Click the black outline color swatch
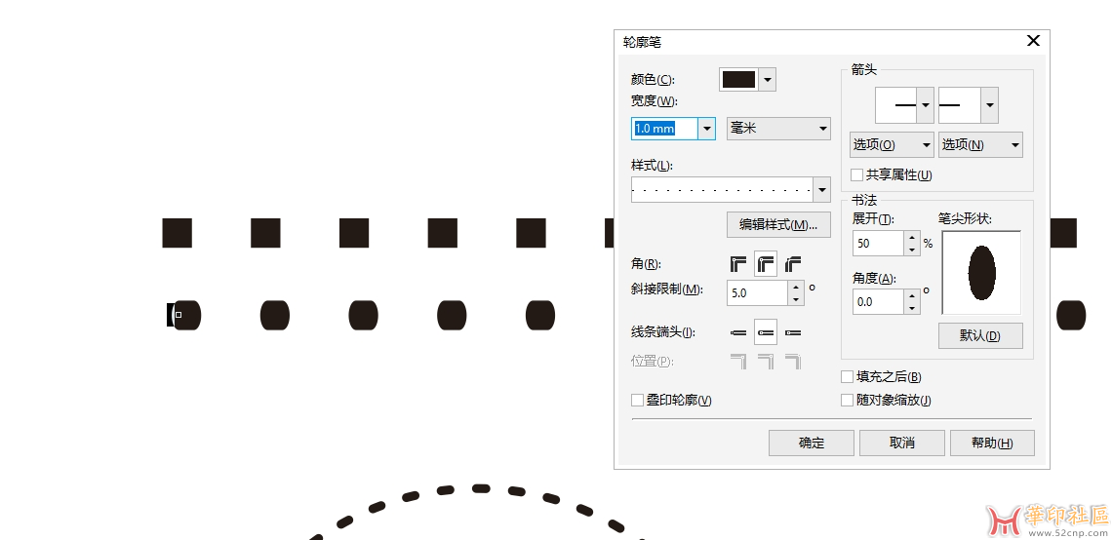 coord(738,79)
